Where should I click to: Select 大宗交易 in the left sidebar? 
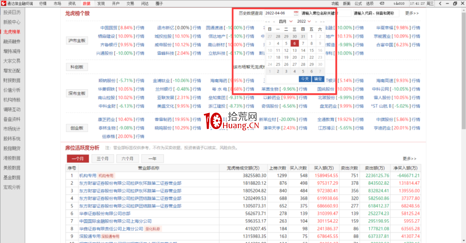point(12,61)
